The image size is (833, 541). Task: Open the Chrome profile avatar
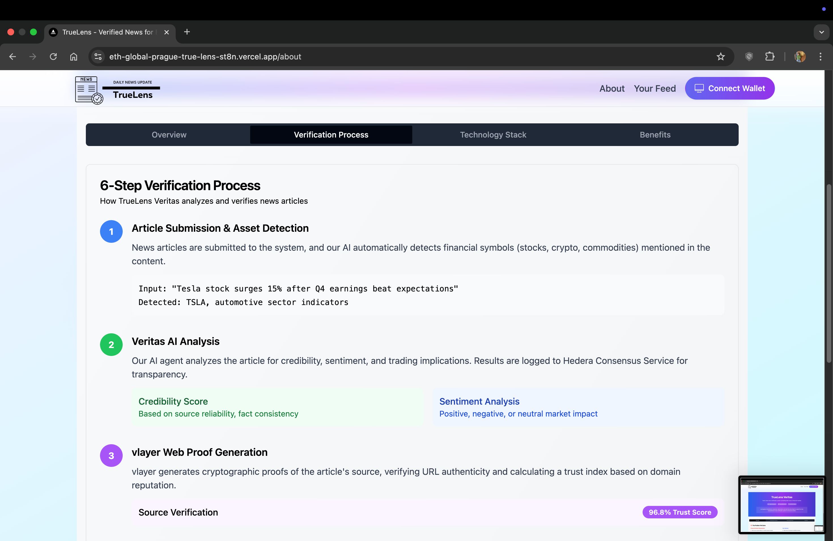(x=800, y=57)
